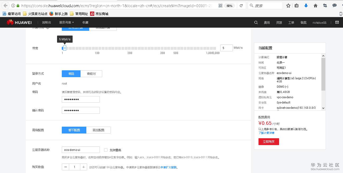This screenshot has height=173, width=343.
Task: Open the screenshot/crop tool icon in toolbar
Action: click(325, 5)
